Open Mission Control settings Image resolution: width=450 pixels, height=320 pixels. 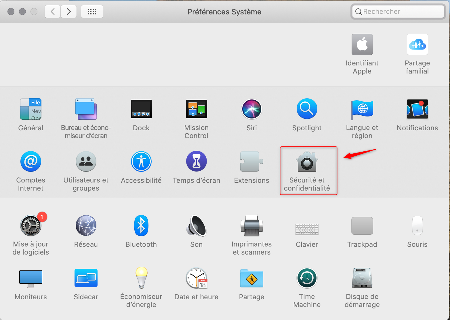(196, 109)
